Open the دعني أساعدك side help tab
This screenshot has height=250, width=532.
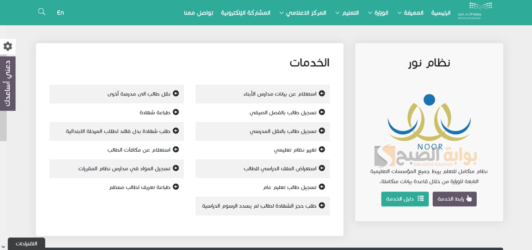7,83
